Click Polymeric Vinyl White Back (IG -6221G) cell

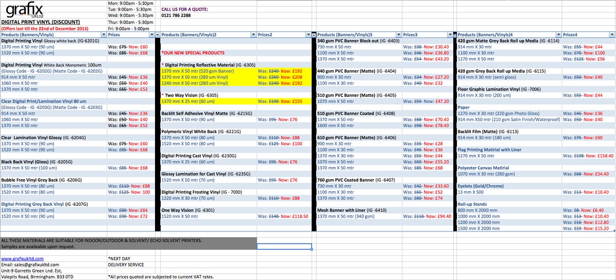(x=208, y=132)
